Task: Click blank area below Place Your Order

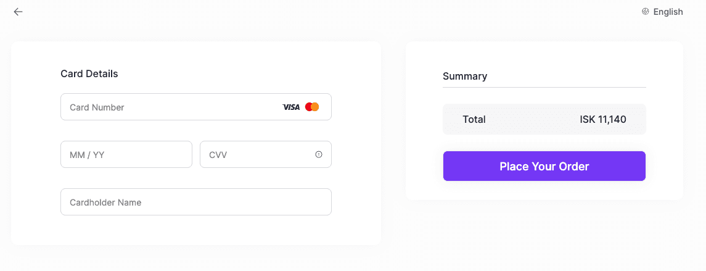Action: [x=544, y=191]
